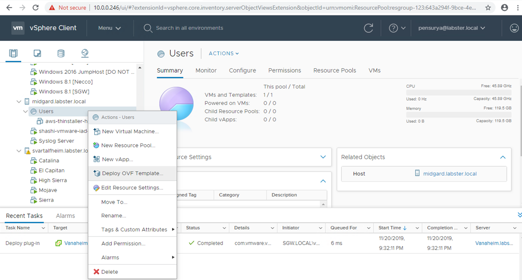Screen dimensions: 522x280
Task: Open the feedback smiley icon
Action: click(x=514, y=28)
